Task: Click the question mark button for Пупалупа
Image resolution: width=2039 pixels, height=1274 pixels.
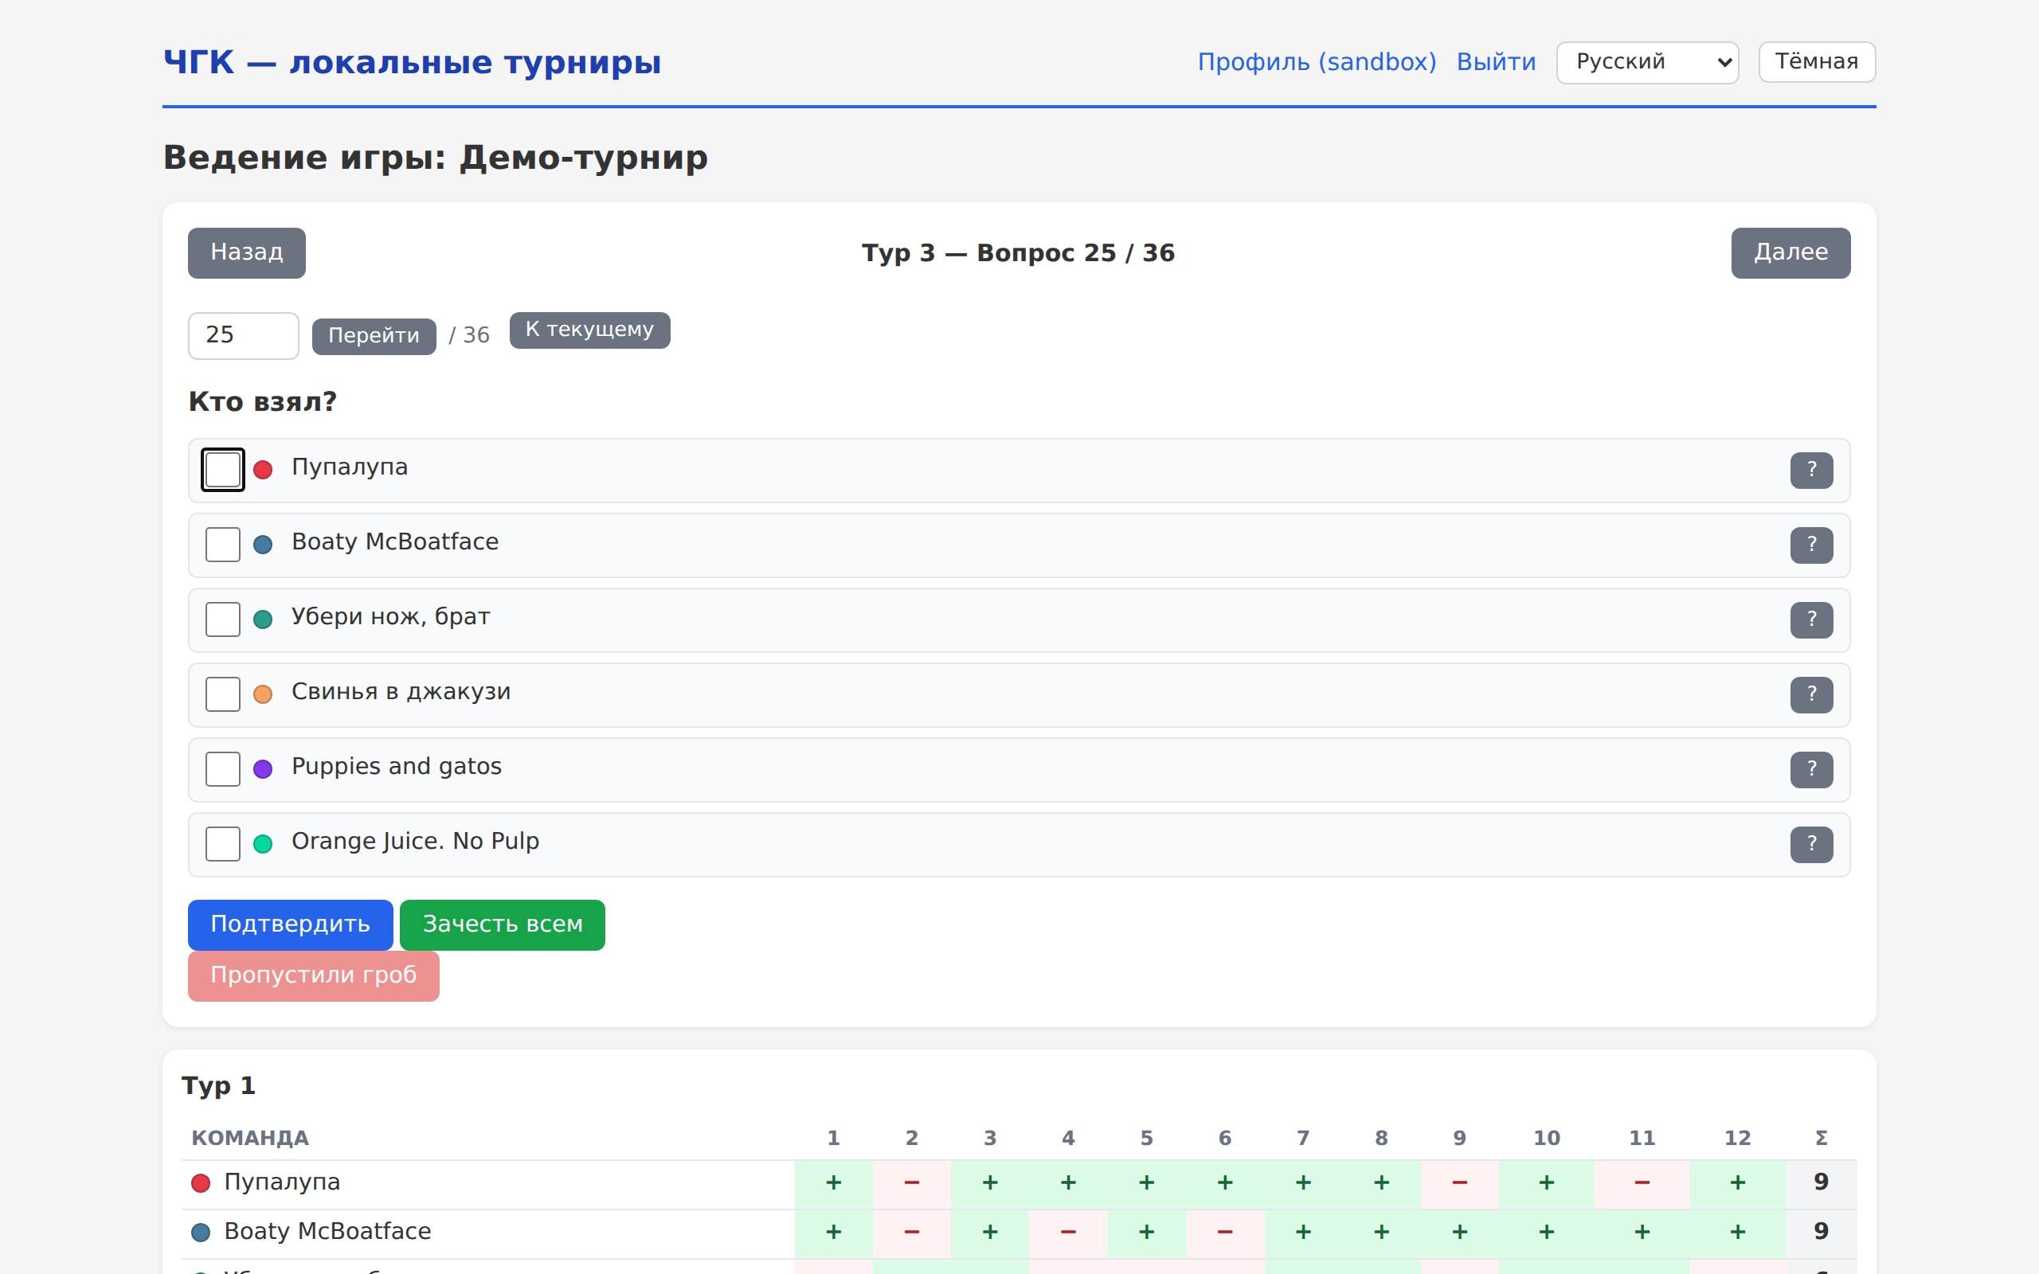Action: (x=1811, y=470)
